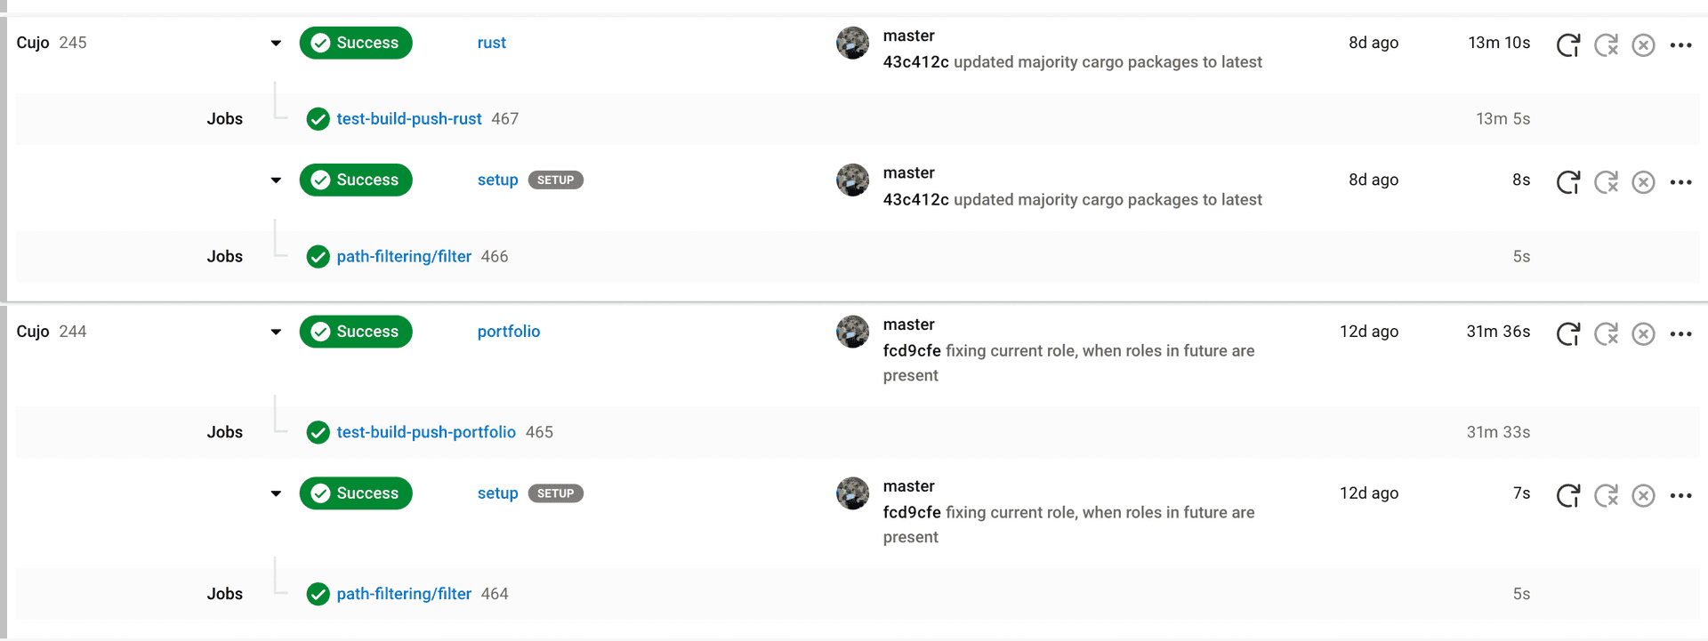This screenshot has width=1708, height=641.
Task: Rerun the portfolio workflow from start
Action: coord(1567,333)
